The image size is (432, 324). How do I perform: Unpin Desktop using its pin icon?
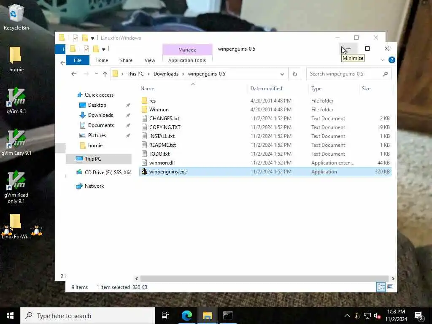click(x=128, y=105)
